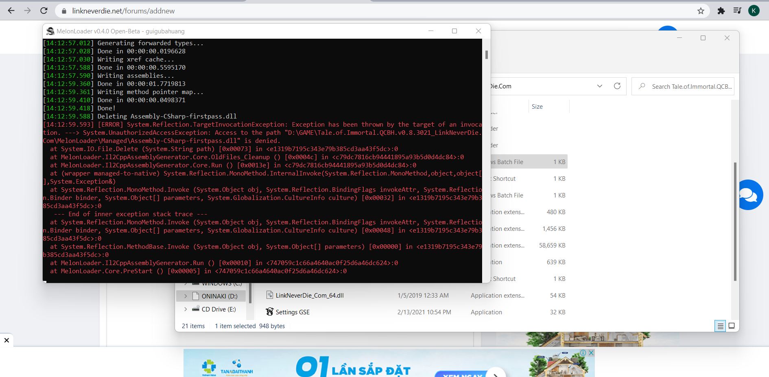The image size is (769, 377).
Task: Refresh the File Explorer folder view
Action: click(617, 86)
